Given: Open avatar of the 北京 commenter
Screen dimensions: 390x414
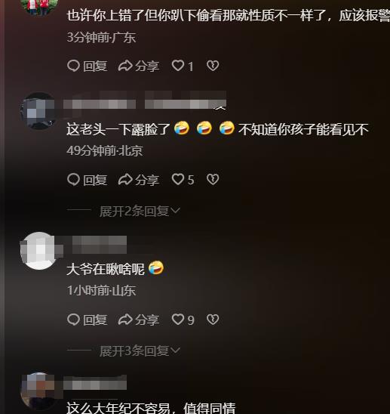Looking at the screenshot, I should tap(39, 110).
